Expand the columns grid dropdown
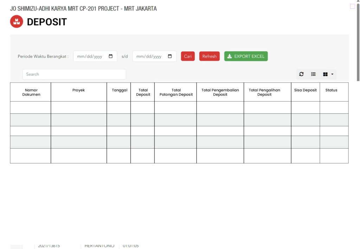 [x=328, y=74]
